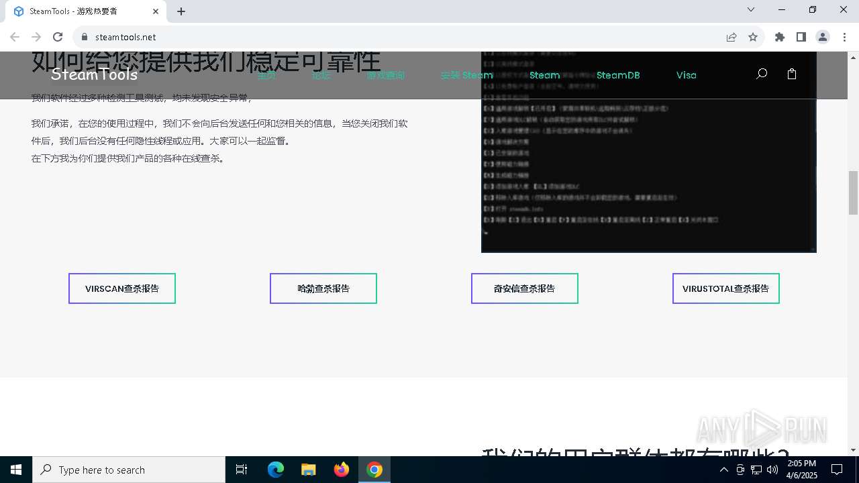Toggle the browser side panel icon

801,37
